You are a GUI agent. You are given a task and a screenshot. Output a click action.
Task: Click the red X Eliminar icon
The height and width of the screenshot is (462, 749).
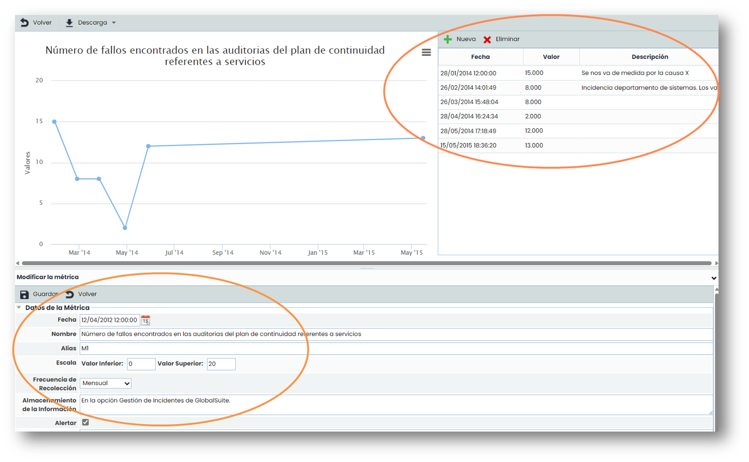coord(487,40)
